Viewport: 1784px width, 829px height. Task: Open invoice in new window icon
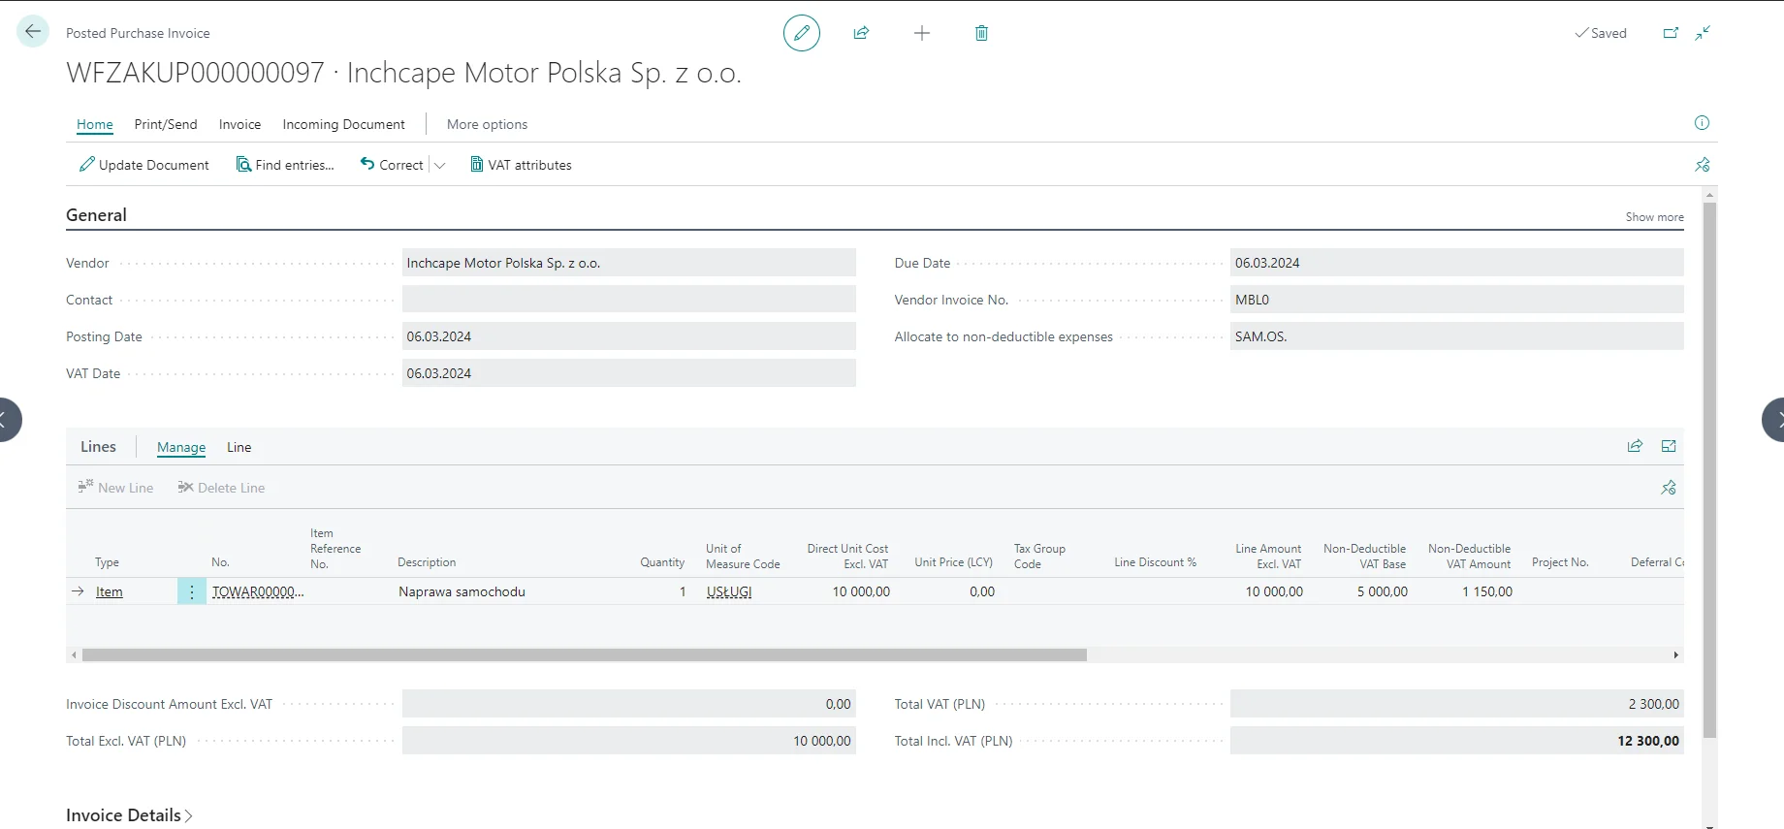pyautogui.click(x=1671, y=33)
